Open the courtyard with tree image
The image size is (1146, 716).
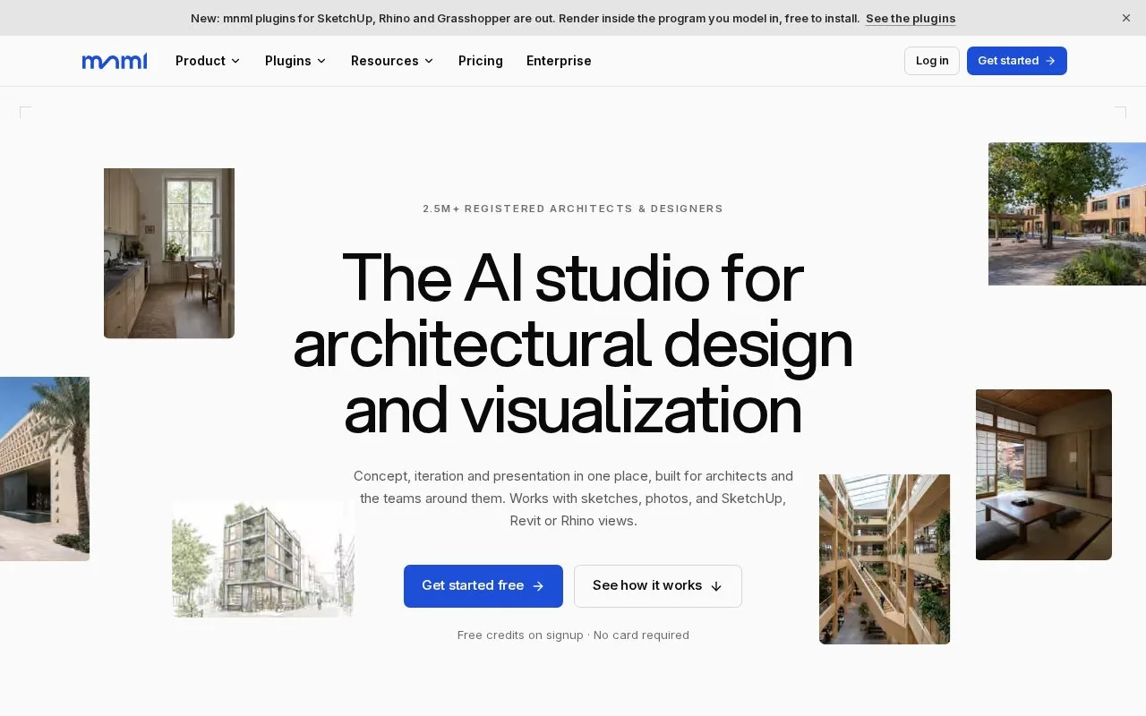1067,214
